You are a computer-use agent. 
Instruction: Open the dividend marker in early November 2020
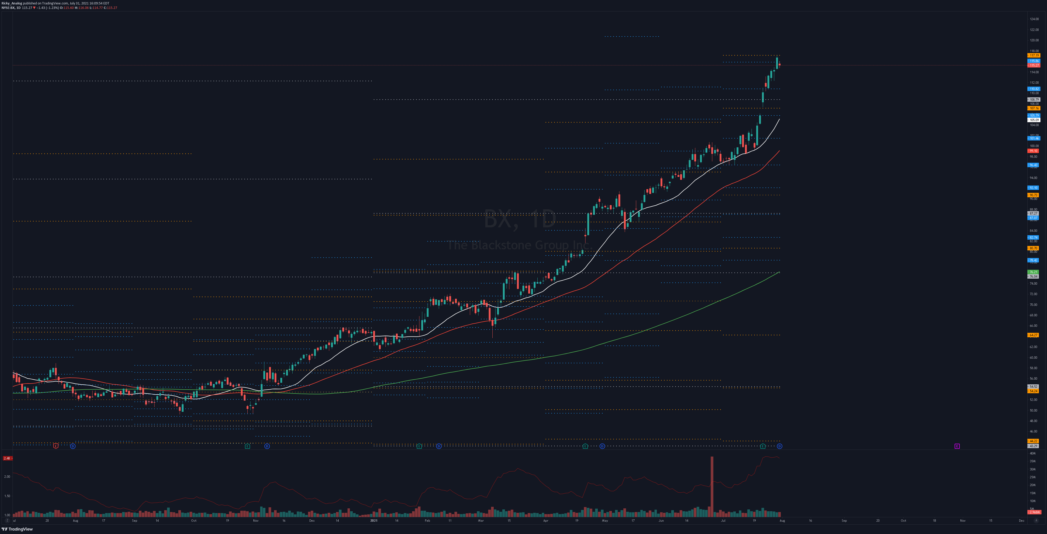267,446
